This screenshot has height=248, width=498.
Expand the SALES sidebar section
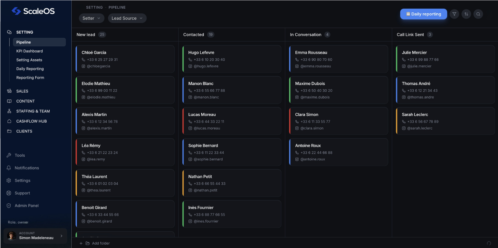click(x=22, y=91)
